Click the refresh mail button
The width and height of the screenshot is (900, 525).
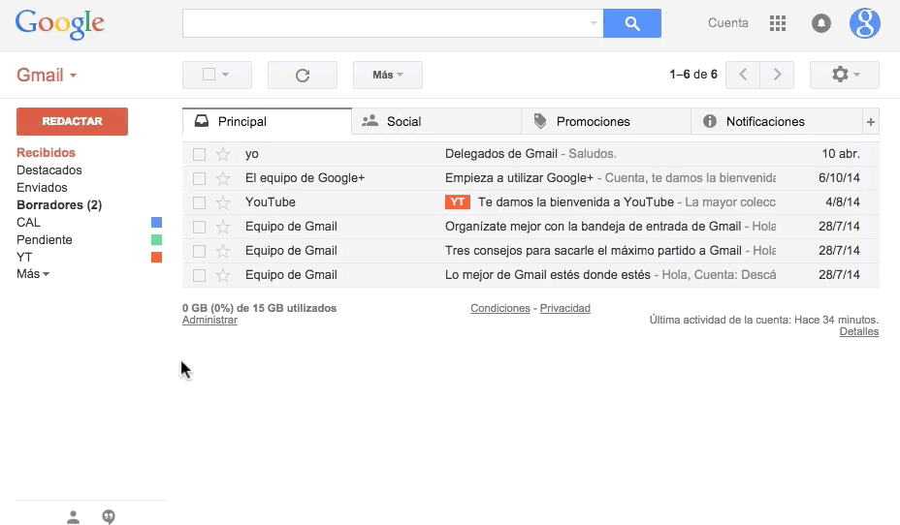click(303, 76)
